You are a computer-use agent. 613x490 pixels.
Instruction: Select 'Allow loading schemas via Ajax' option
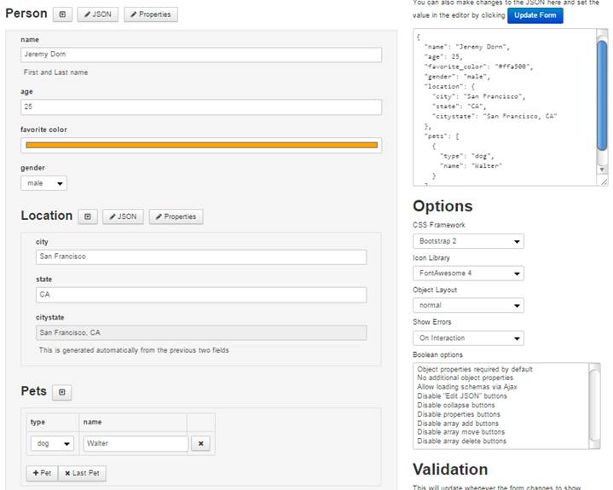click(467, 387)
